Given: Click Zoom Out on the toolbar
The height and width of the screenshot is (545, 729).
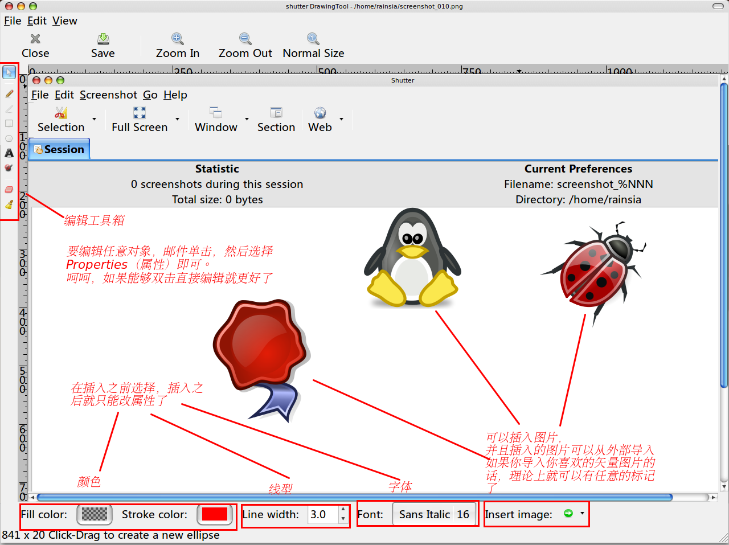Looking at the screenshot, I should tap(245, 46).
